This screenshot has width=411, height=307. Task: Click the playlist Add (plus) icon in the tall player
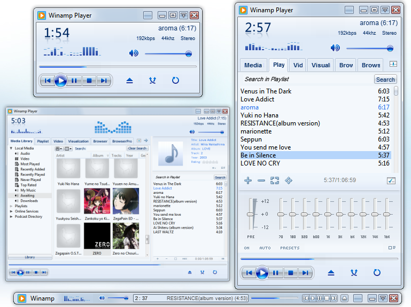[x=247, y=180]
